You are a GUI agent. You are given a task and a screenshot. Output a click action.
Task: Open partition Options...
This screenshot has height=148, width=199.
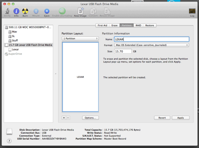[90, 118]
